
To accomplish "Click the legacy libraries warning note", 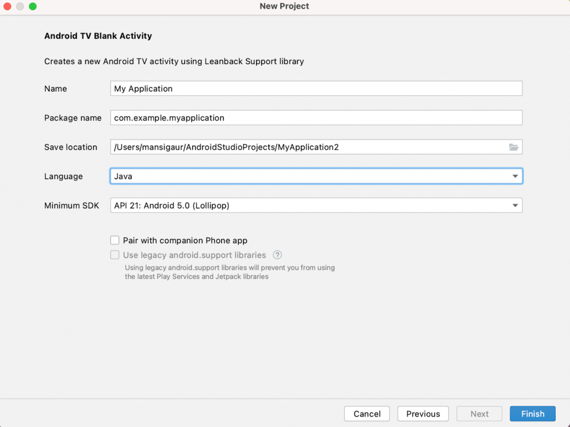I will point(230,272).
